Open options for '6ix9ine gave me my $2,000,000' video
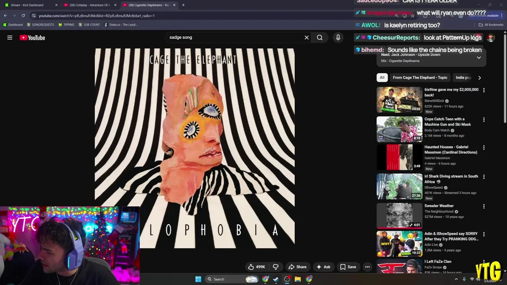Viewport: 507px width, 285px height. 484,90
